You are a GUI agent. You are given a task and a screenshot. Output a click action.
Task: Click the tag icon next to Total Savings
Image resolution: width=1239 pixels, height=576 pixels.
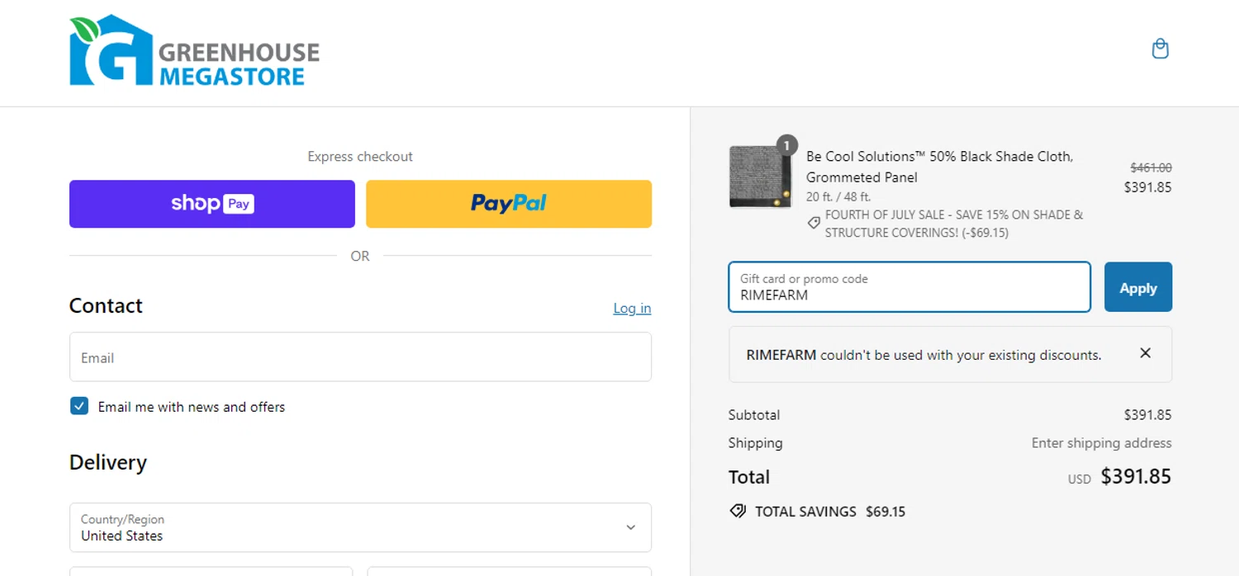[738, 512]
